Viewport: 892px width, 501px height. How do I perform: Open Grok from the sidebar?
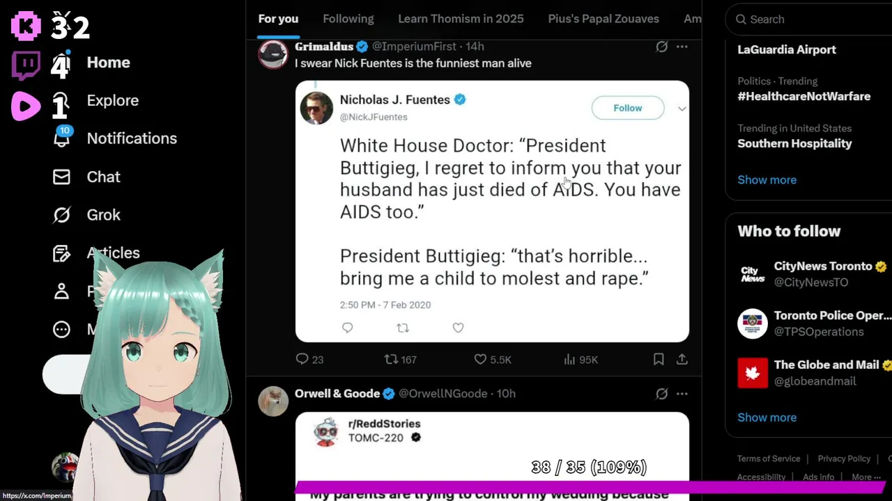click(x=62, y=215)
